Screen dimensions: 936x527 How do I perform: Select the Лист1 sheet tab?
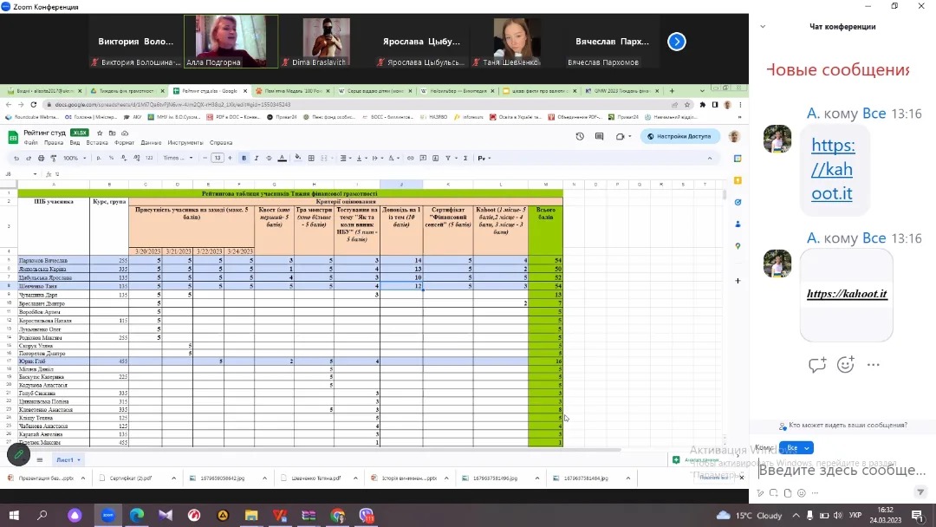(x=67, y=459)
